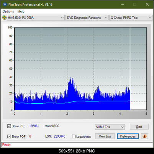The width and height of the screenshot is (154, 154).
Task: Open the Options menu
Action: pyautogui.click(x=8, y=11)
